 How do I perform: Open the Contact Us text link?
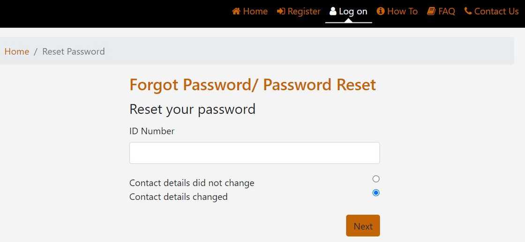(x=496, y=11)
